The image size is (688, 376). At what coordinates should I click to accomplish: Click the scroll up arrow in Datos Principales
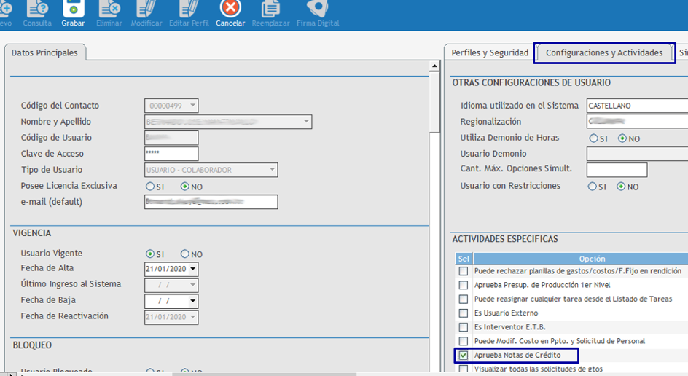click(434, 67)
